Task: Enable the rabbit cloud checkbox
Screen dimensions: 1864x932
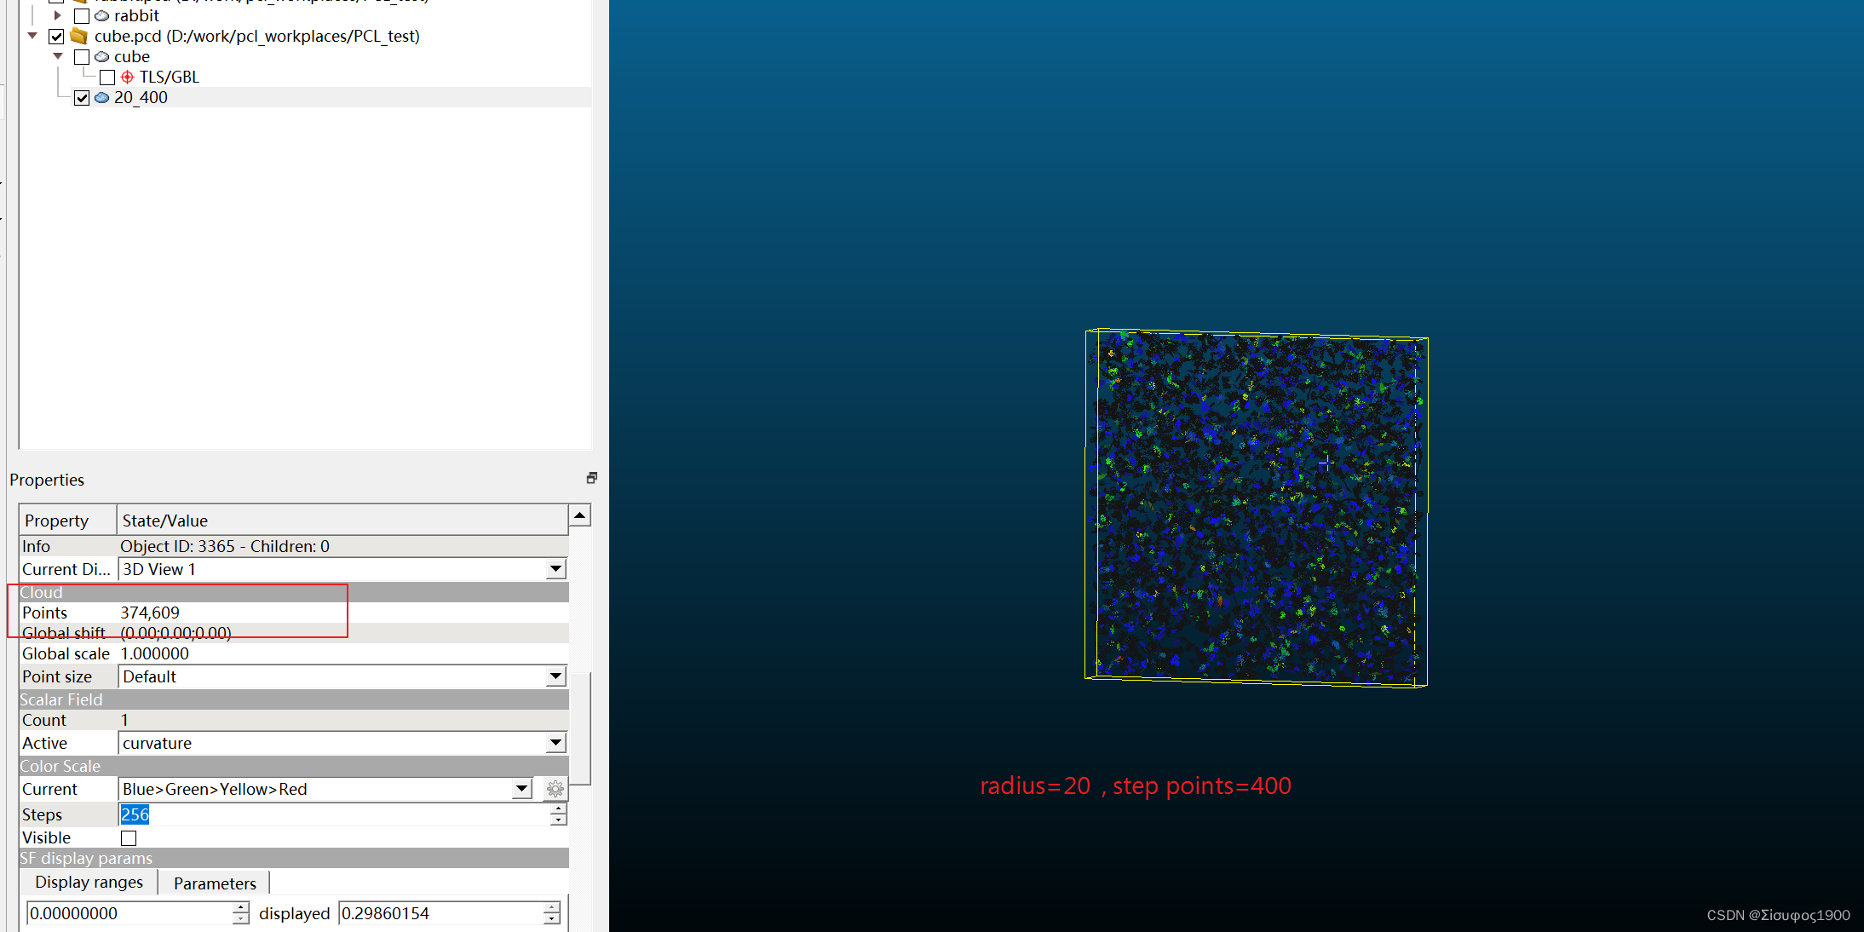Action: coord(82,16)
